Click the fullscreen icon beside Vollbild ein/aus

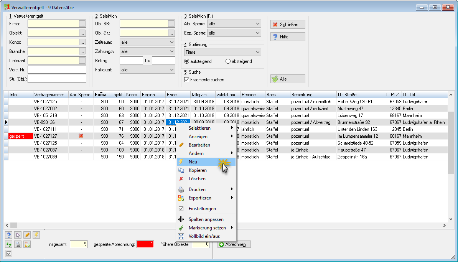[181, 236]
